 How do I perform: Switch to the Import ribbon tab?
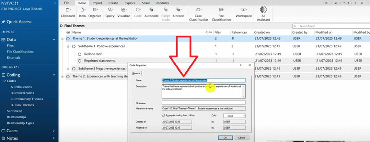(98, 3)
